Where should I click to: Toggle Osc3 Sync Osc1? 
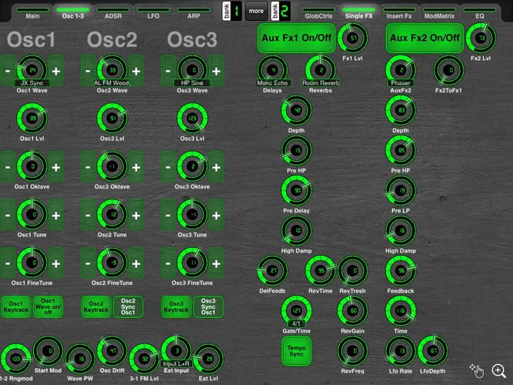pos(208,307)
